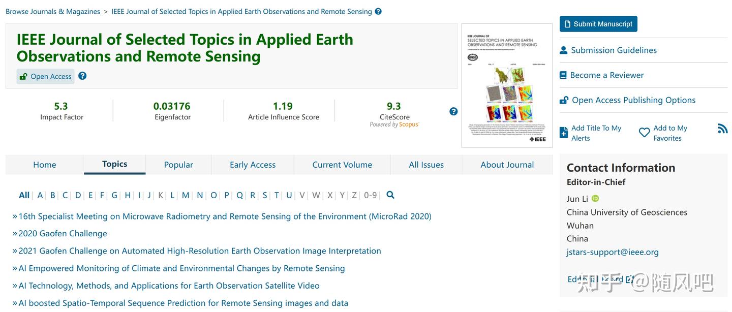This screenshot has height=312, width=732.
Task: Expand the MicroRad 2020 specialist meeting topic
Action: (225, 216)
